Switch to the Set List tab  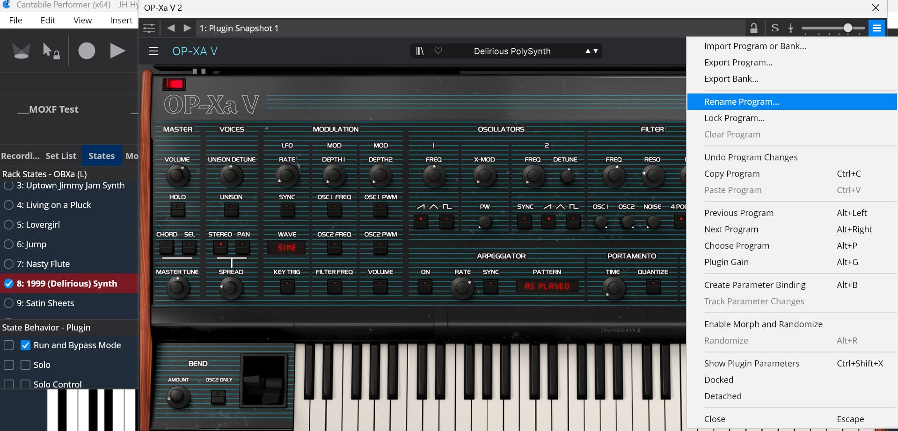point(61,156)
